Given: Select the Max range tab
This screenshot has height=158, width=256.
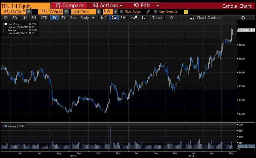Looking at the screenshot, I should (73, 18).
